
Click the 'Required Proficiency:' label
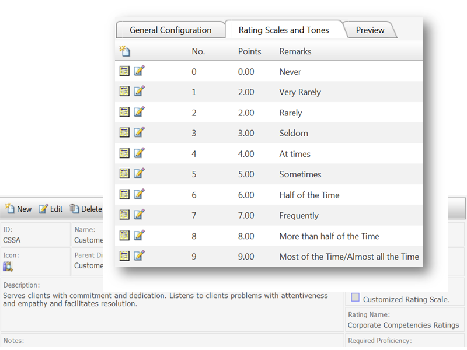pos(380,341)
